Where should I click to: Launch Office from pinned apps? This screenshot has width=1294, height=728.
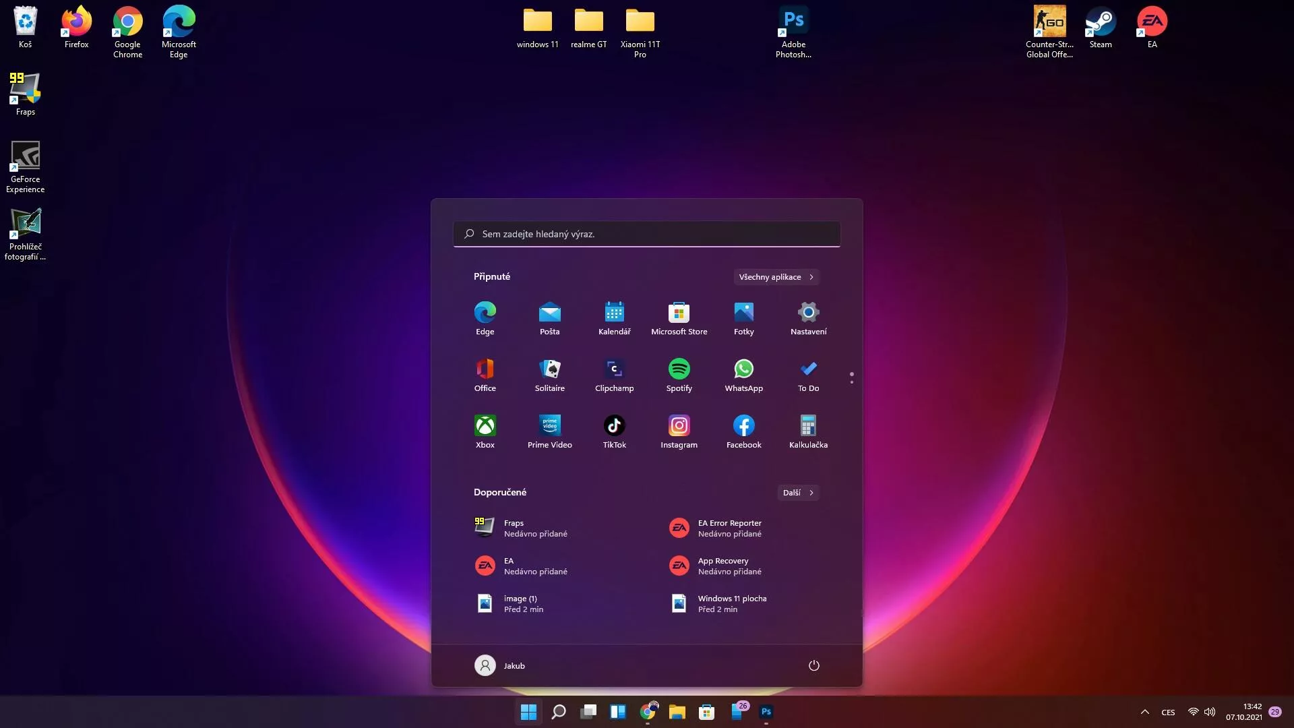485,375
